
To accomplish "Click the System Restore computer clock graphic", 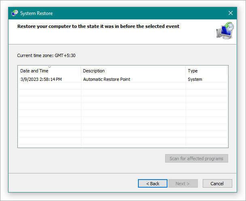I will 225,31.
